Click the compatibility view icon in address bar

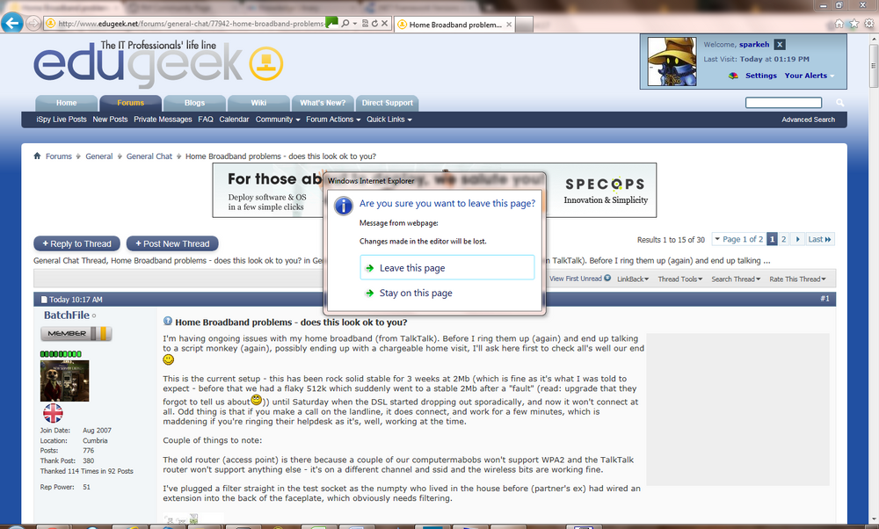pos(366,24)
